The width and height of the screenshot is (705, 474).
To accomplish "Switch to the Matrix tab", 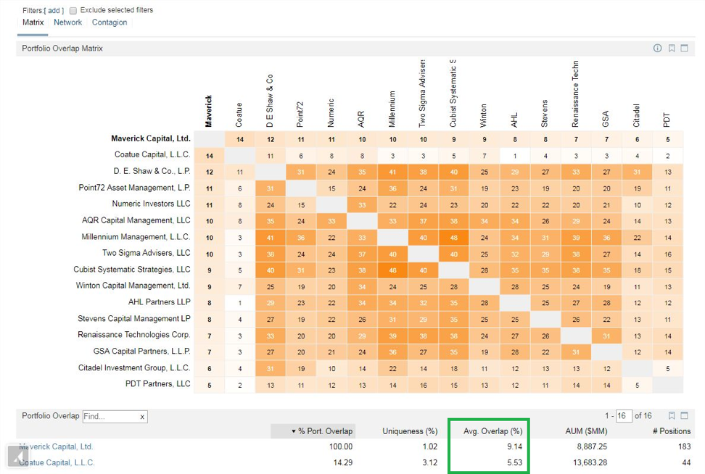I will (33, 22).
